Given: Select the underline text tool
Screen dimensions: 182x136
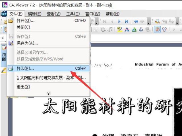Looking at the screenshot, I should (134, 29).
